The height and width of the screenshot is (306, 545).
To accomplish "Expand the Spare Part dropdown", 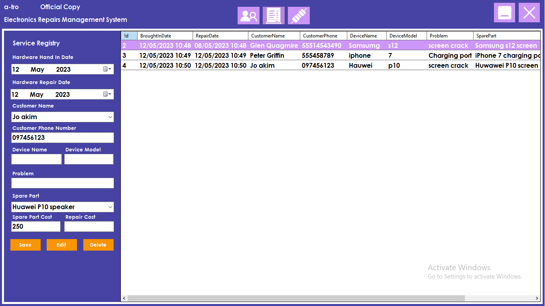I will point(110,207).
